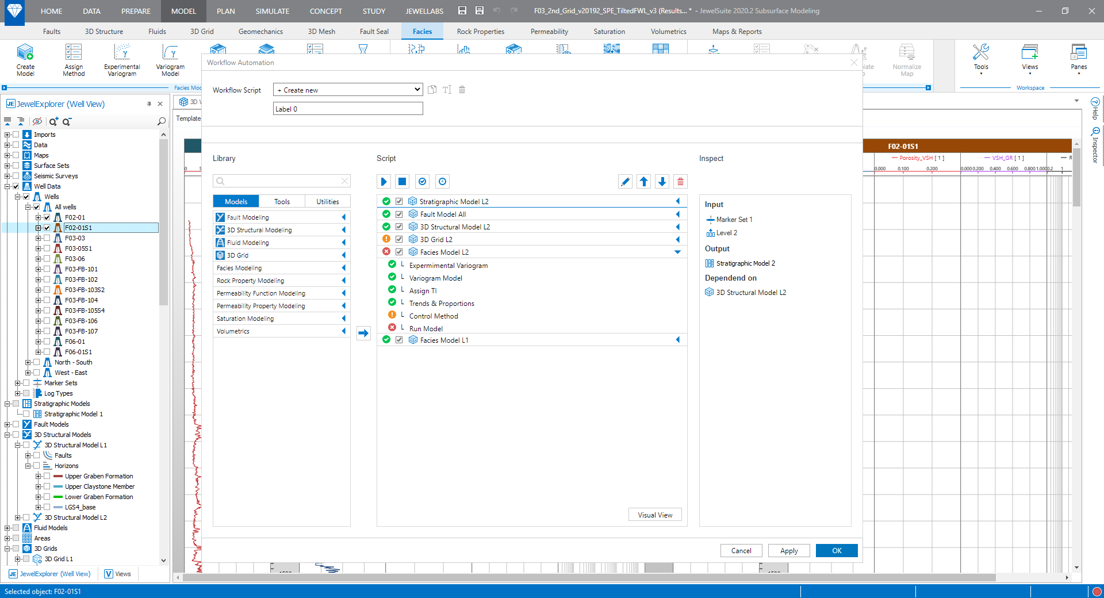Open the Panes workspace menu
Image resolution: width=1104 pixels, height=598 pixels.
point(1079,59)
